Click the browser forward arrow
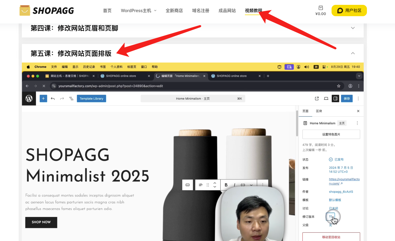The image size is (395, 241). [35, 86]
